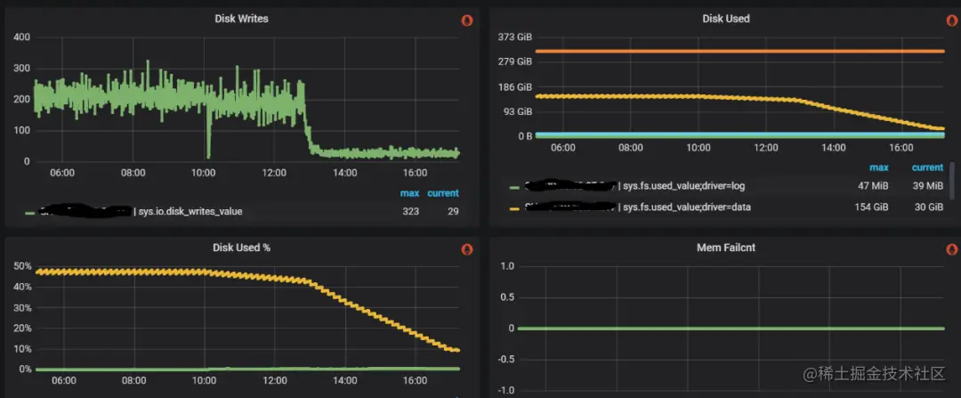The width and height of the screenshot is (961, 398).
Task: Click the 29 current value in Disk Writes
Action: pyautogui.click(x=452, y=212)
